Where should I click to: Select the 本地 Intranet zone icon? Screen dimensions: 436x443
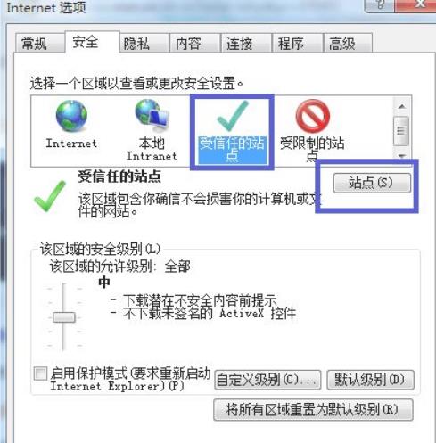point(152,116)
